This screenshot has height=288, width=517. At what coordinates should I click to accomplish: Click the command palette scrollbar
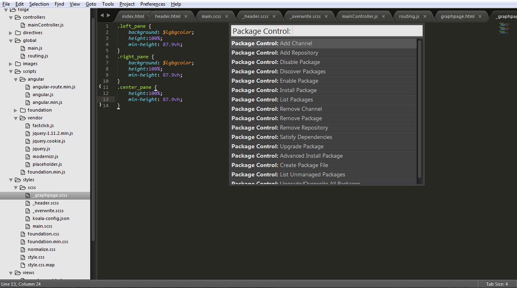(419, 110)
